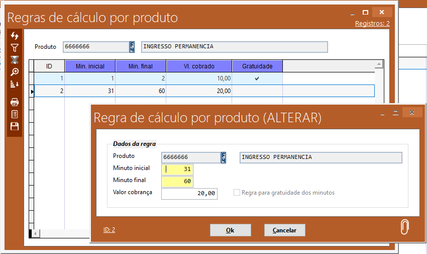
Task: Click the Minuto inicial field with 31
Action: click(x=177, y=169)
